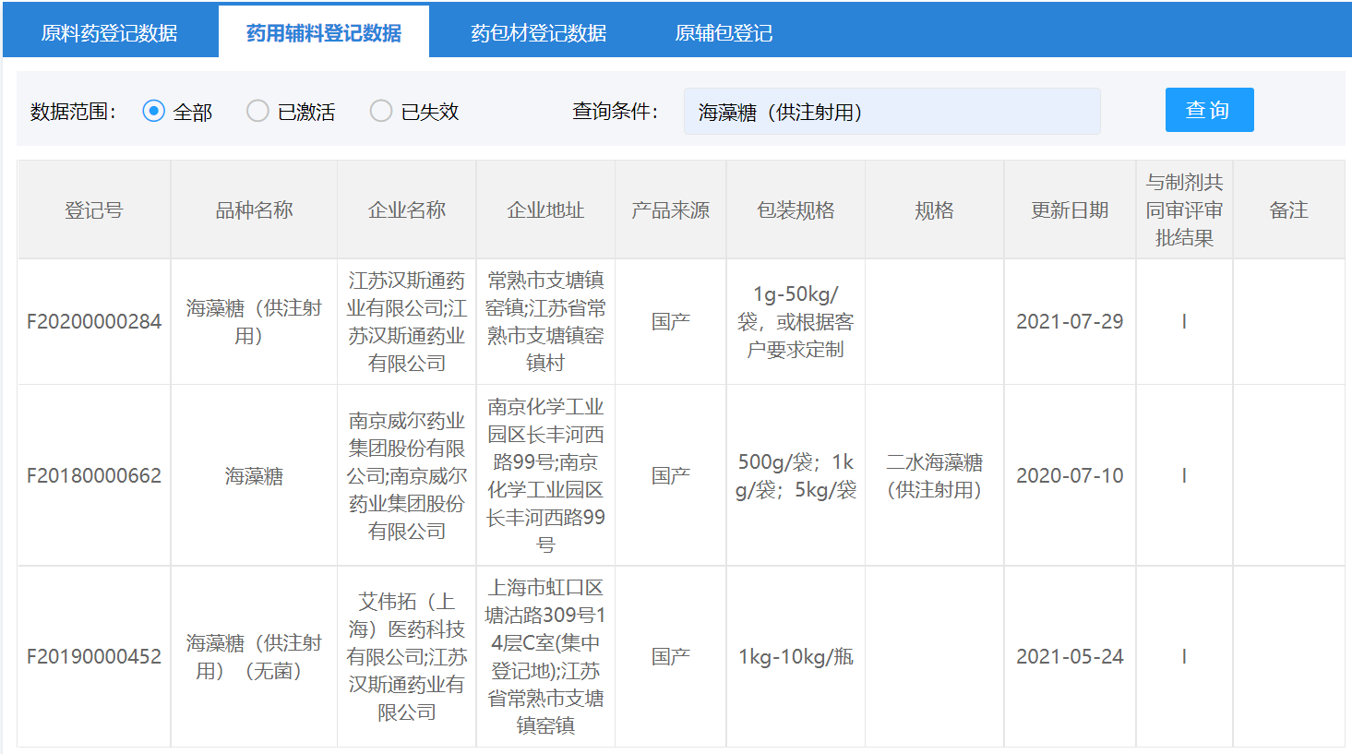The image size is (1352, 754).
Task: Reselect the 药用辅料登记数据 tab
Action: tap(323, 30)
